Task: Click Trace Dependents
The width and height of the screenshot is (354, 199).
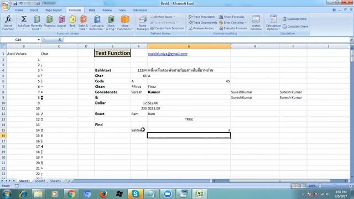Action: click(203, 23)
